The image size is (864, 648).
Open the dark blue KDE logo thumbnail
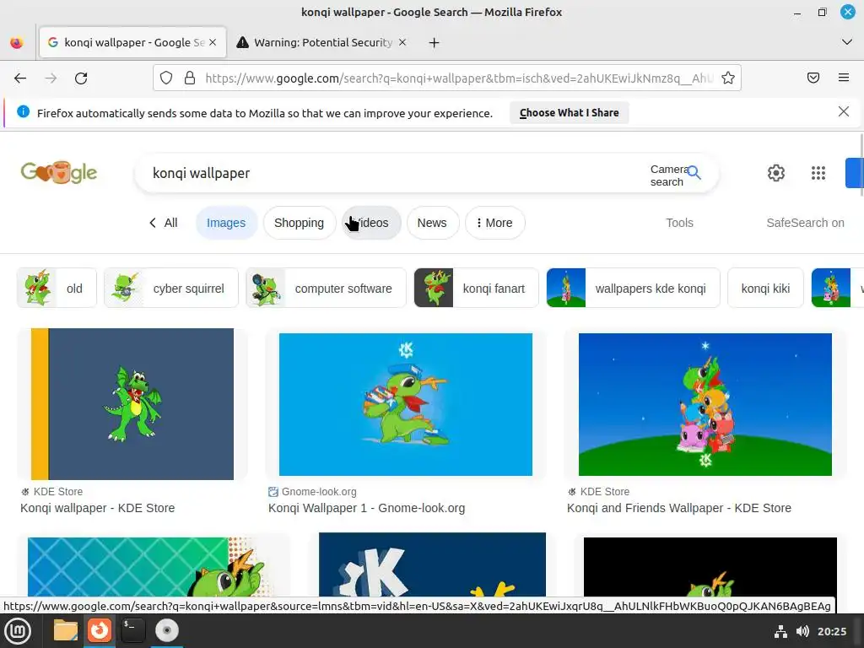pyautogui.click(x=432, y=564)
